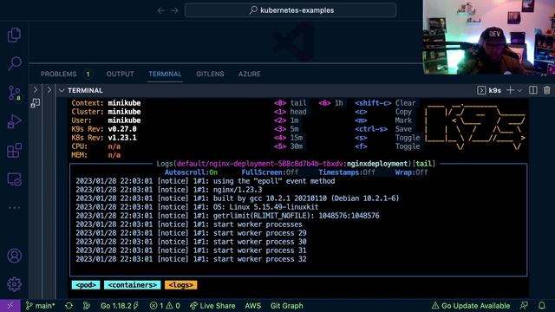Open feedback icon in status bar
The height and width of the screenshot is (312, 555).
coord(524,306)
